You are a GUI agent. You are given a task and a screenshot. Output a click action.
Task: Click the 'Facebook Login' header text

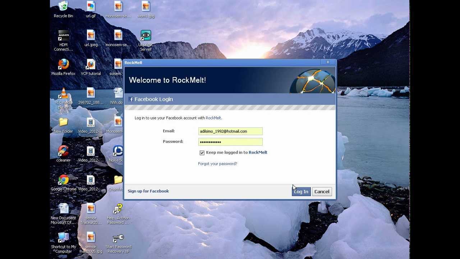click(154, 99)
